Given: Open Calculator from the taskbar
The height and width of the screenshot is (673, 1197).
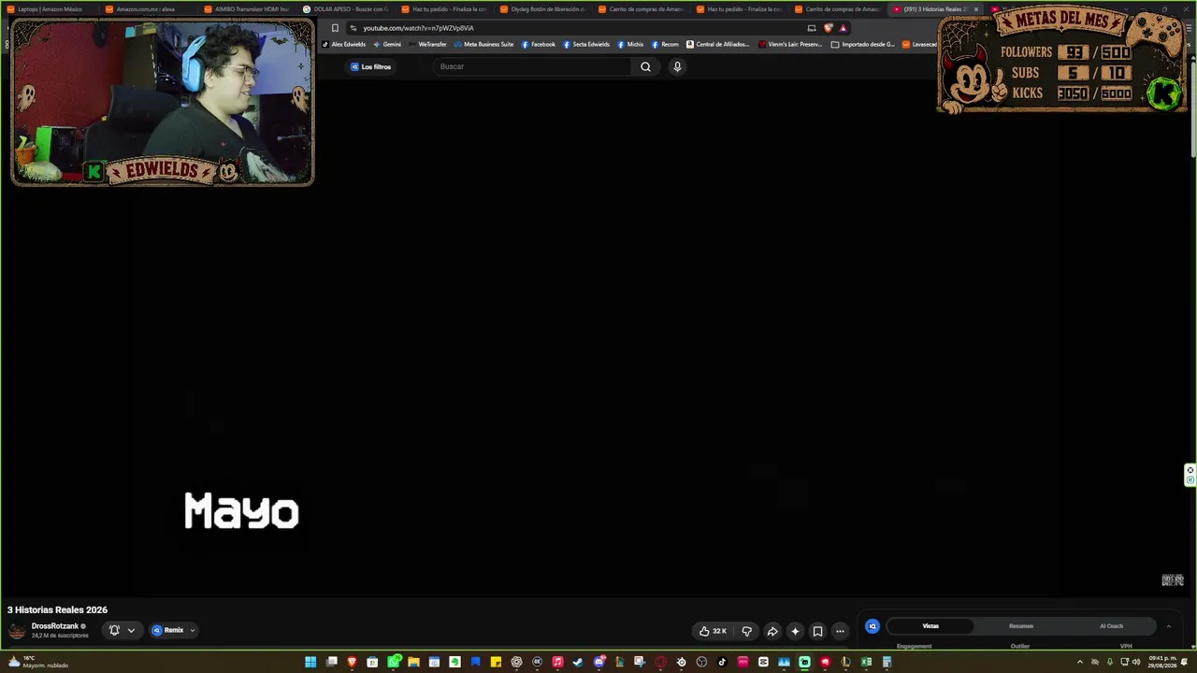Looking at the screenshot, I should 887,663.
